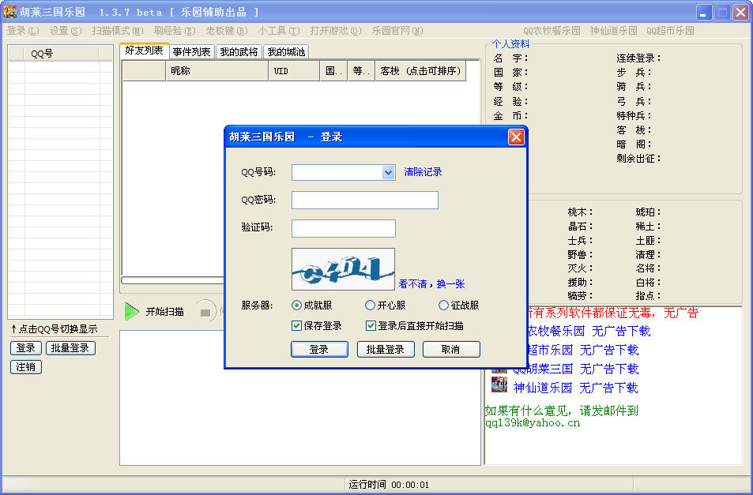753x495 pixels.
Task: Switch to 事件列表 tab
Action: (192, 52)
